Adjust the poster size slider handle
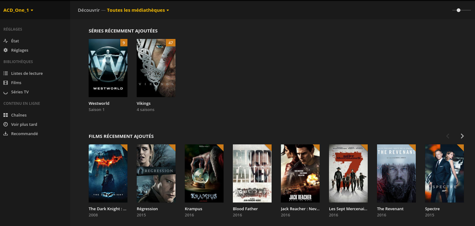Image resolution: width=475 pixels, height=226 pixels. coord(459,10)
